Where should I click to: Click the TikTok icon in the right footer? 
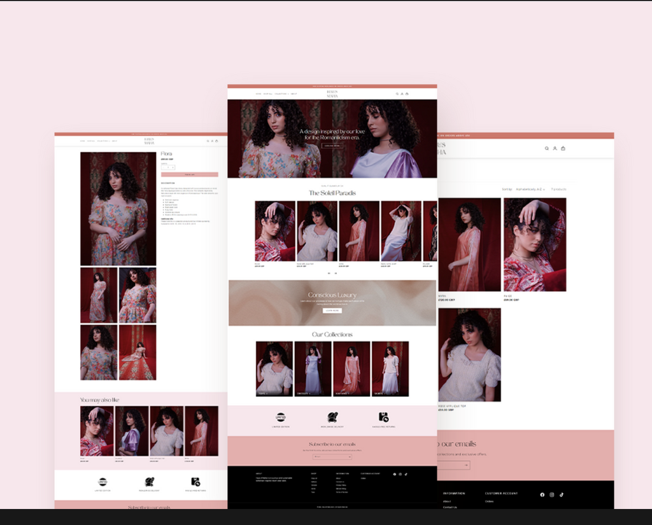coord(562,494)
